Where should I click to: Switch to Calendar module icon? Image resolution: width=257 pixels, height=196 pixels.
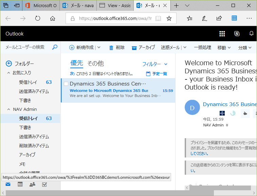(20, 184)
